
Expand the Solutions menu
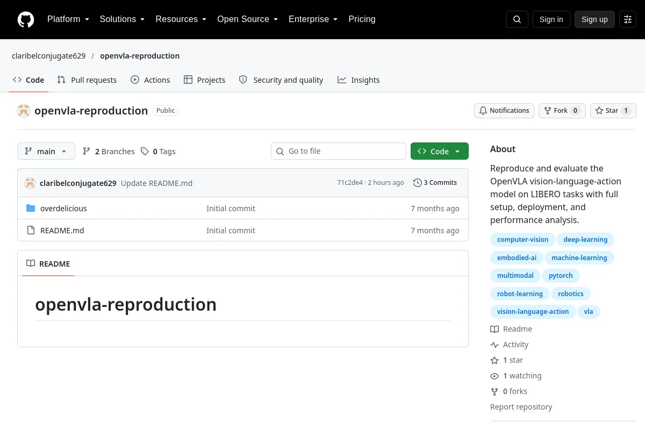tap(122, 19)
